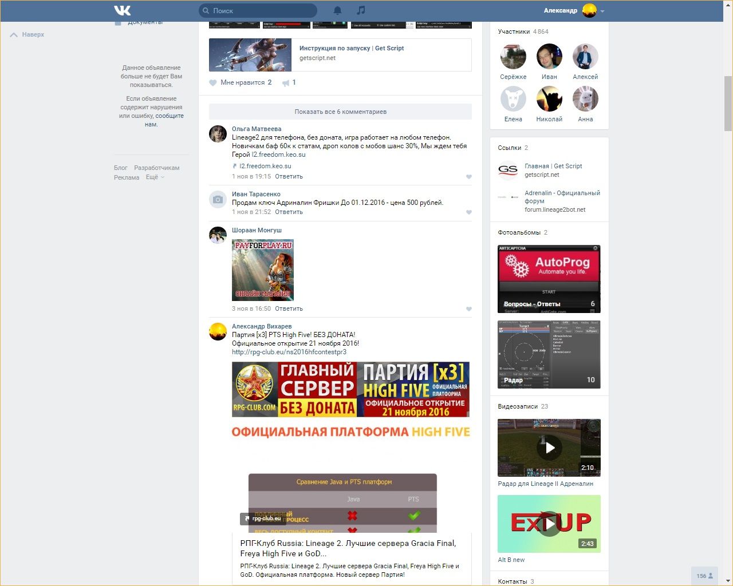Open member Анна's avatar
This screenshot has width=733, height=586.
(x=585, y=99)
